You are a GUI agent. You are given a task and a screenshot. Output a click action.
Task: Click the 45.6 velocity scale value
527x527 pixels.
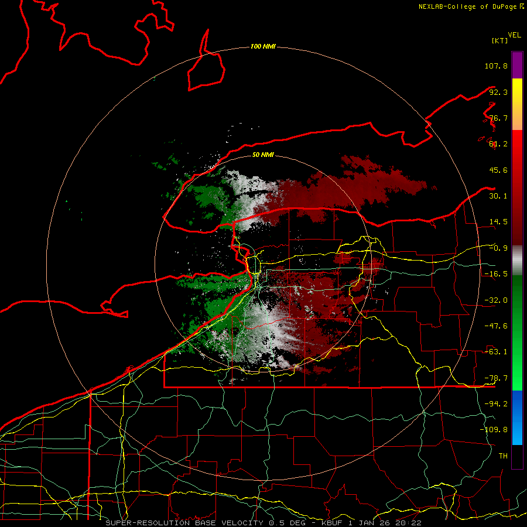click(x=498, y=170)
